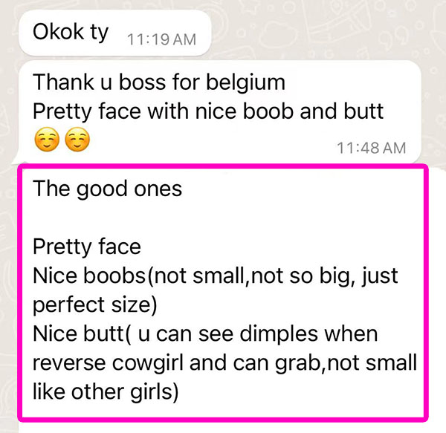Click the last line "like other girls)"
This screenshot has width=446, height=433.
tap(106, 391)
